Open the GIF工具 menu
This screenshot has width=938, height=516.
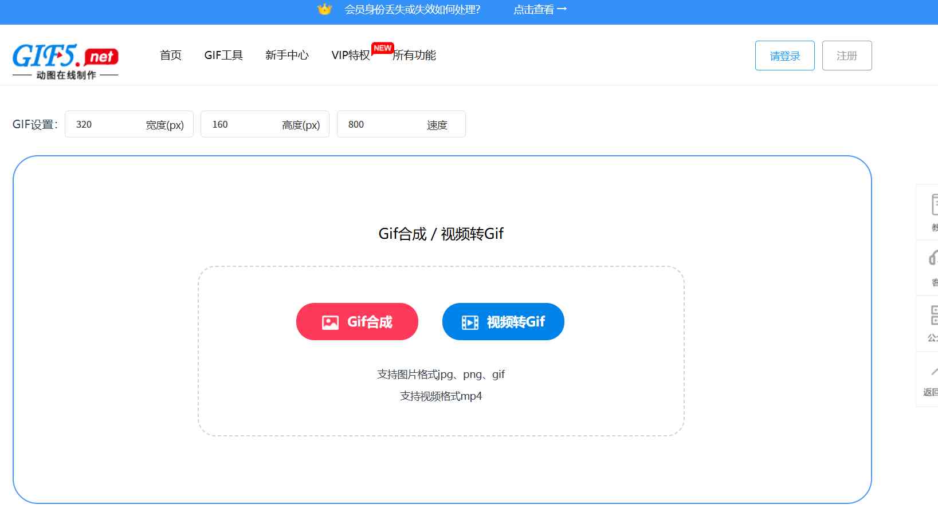tap(224, 56)
